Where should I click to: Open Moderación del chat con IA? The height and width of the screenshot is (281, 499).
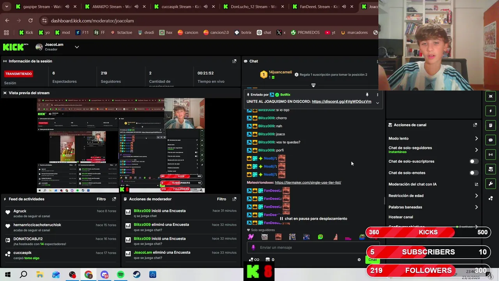(433, 184)
